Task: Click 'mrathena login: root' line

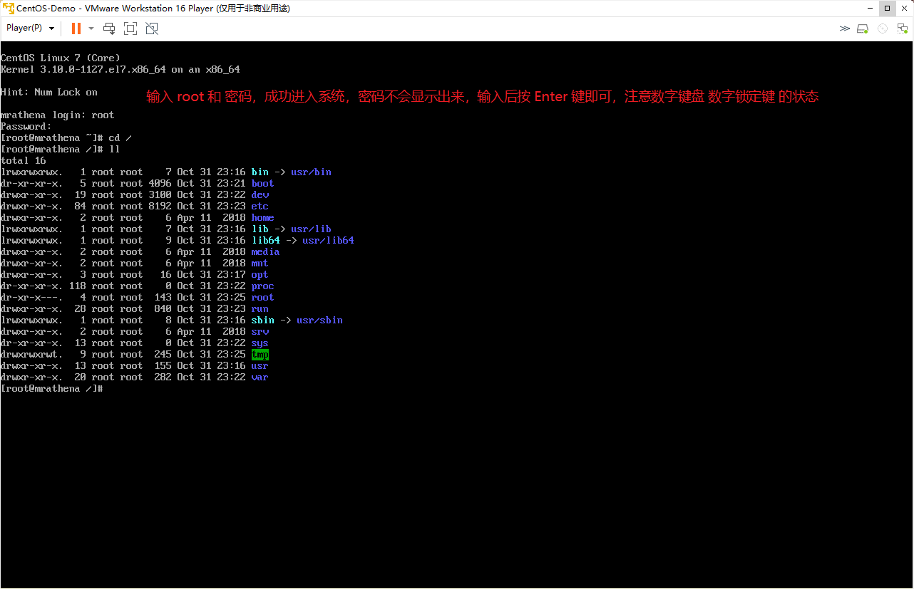Action: pyautogui.click(x=58, y=115)
